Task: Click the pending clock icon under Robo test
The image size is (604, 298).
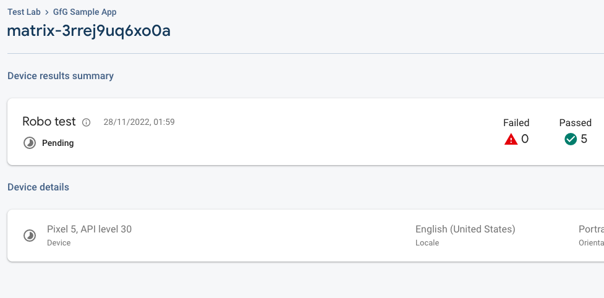Action: pyautogui.click(x=29, y=143)
